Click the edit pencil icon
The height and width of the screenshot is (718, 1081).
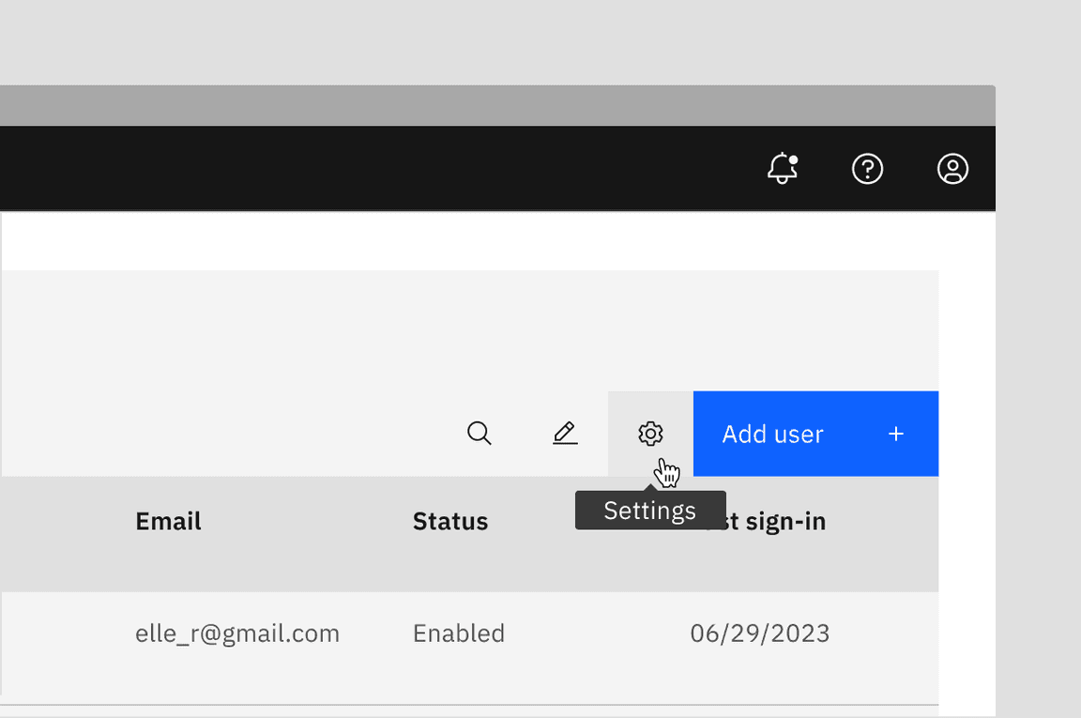[x=565, y=434]
